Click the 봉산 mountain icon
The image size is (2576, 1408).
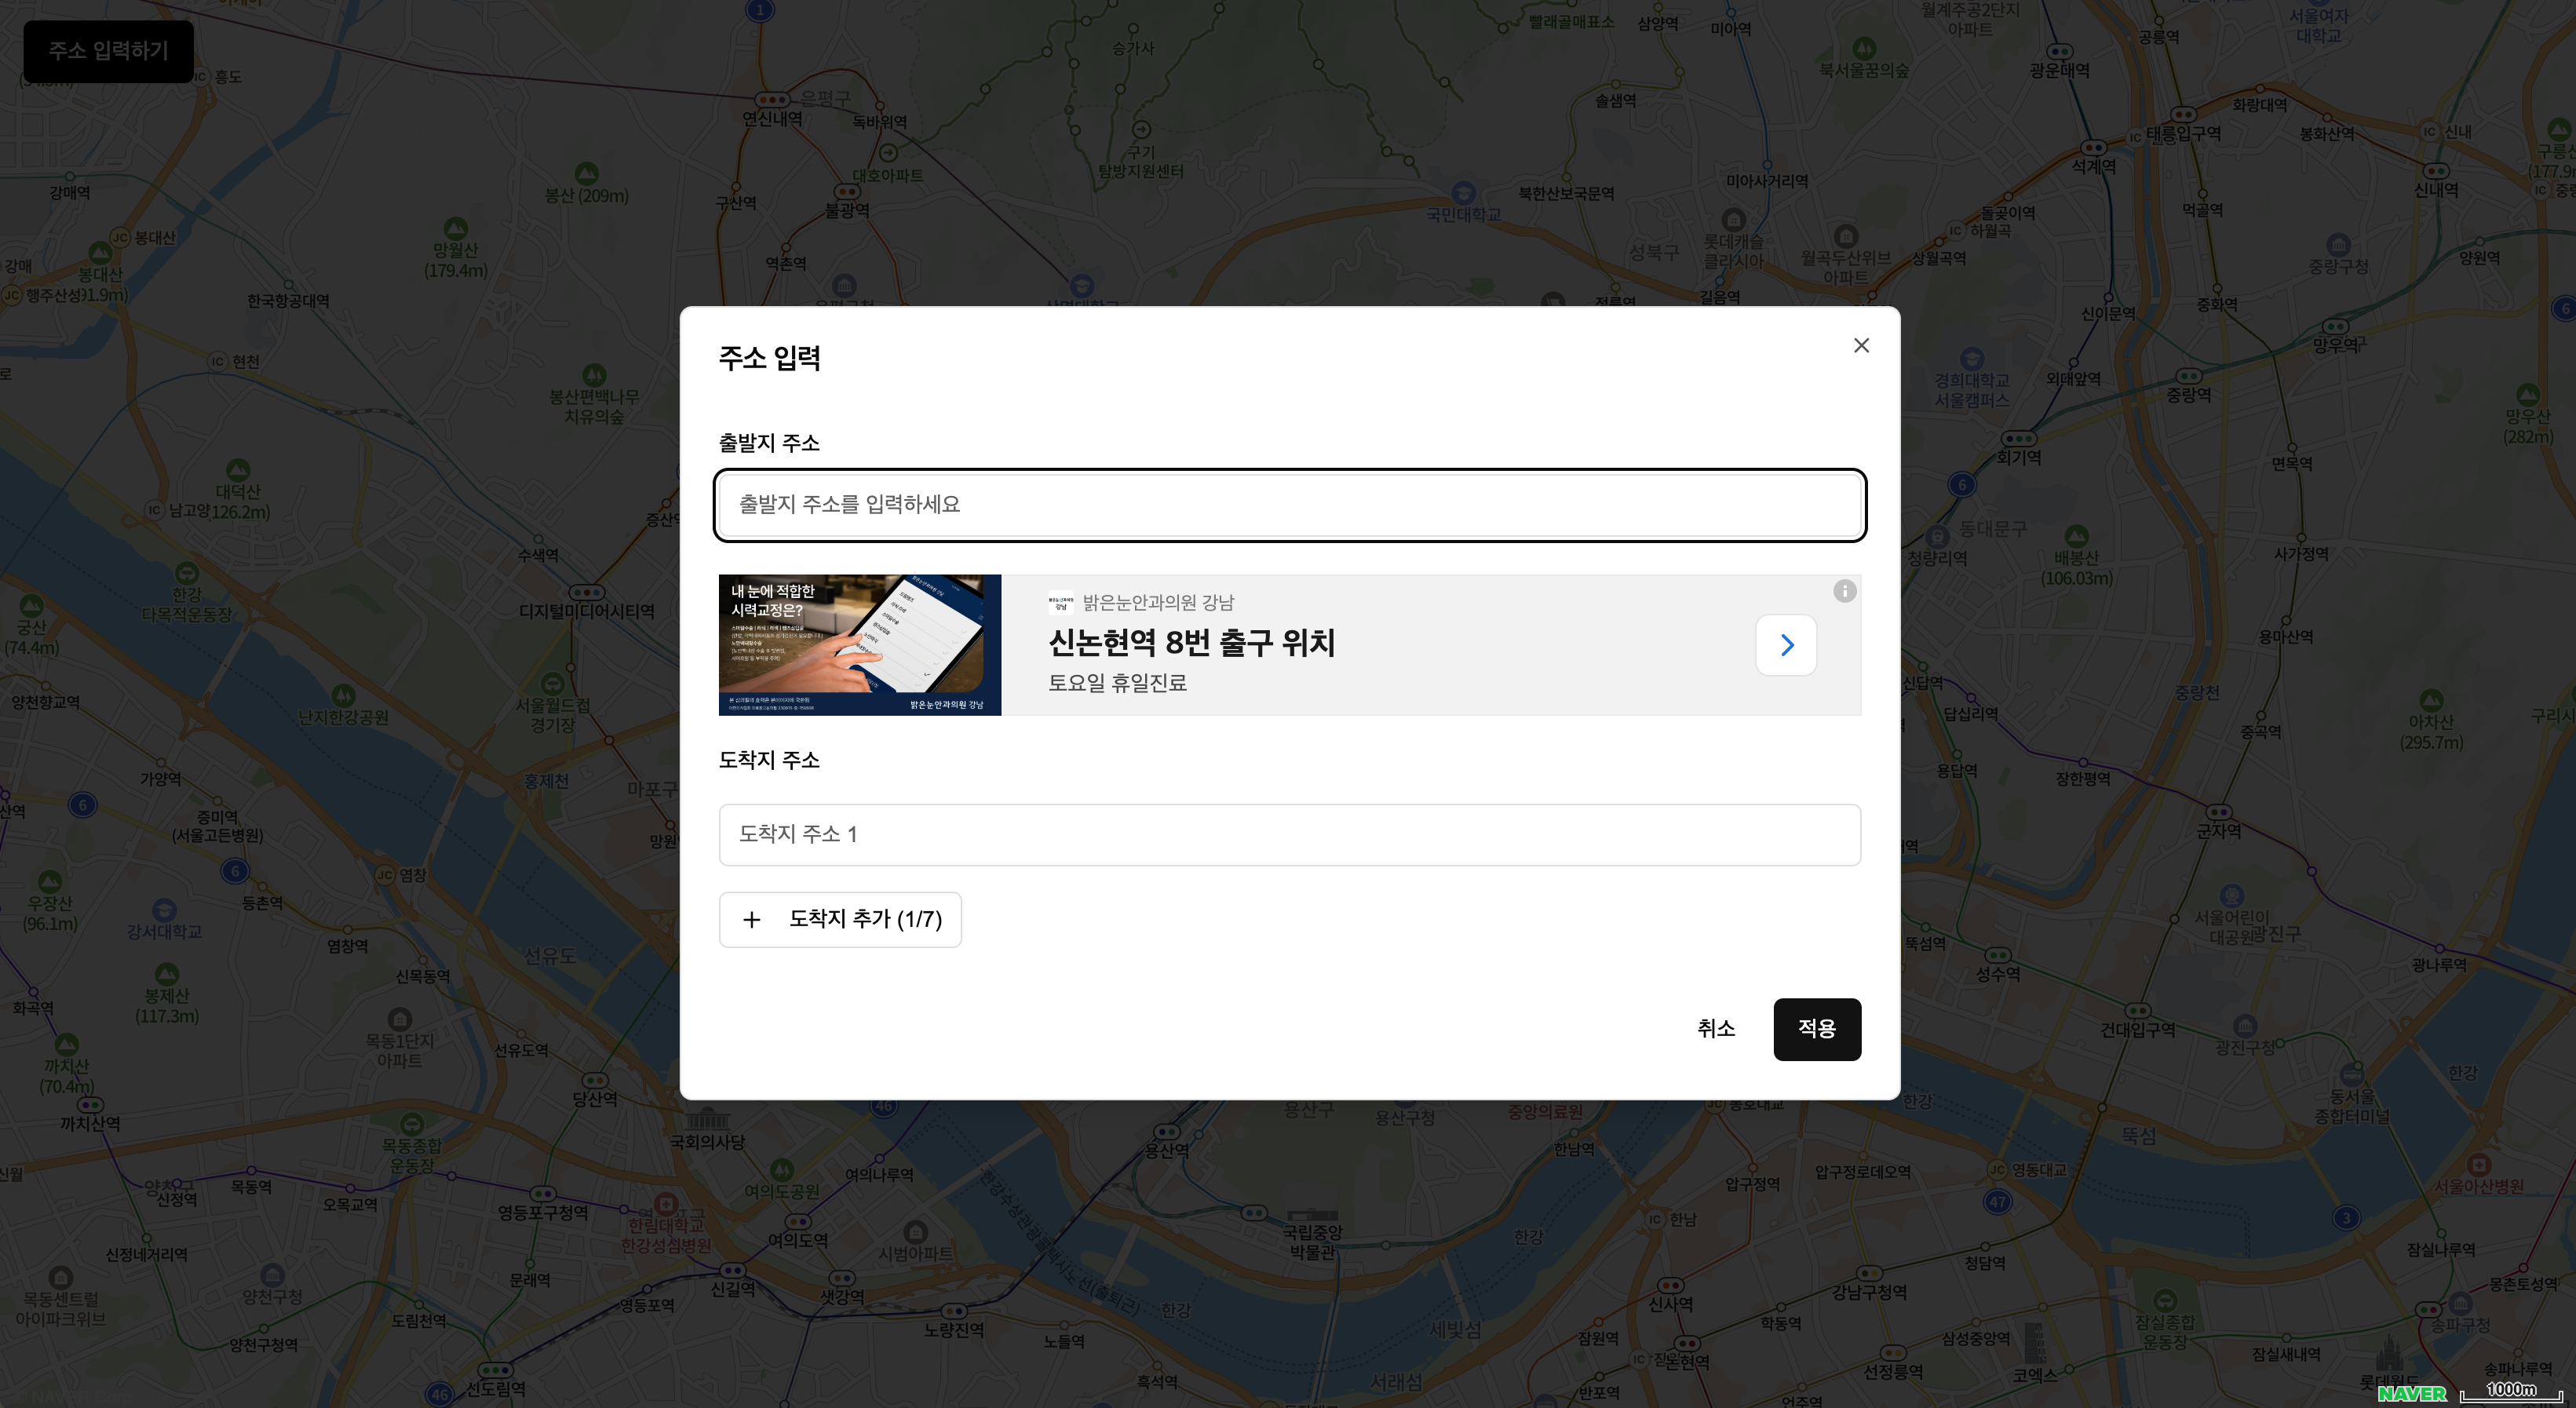(x=586, y=173)
